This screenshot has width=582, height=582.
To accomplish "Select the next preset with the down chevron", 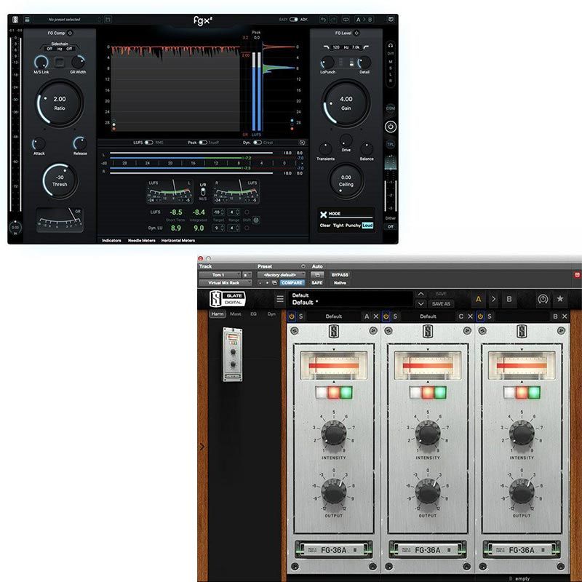I will (x=420, y=303).
